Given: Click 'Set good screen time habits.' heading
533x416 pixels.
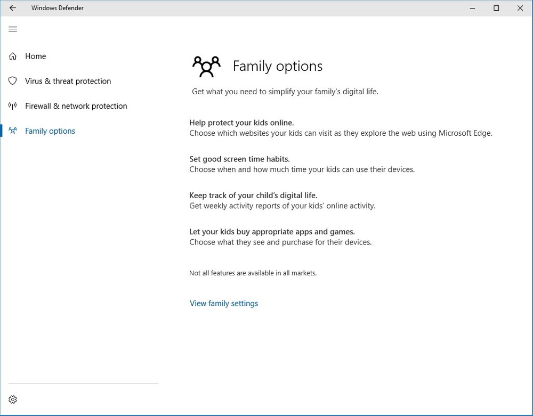Looking at the screenshot, I should click(x=239, y=159).
